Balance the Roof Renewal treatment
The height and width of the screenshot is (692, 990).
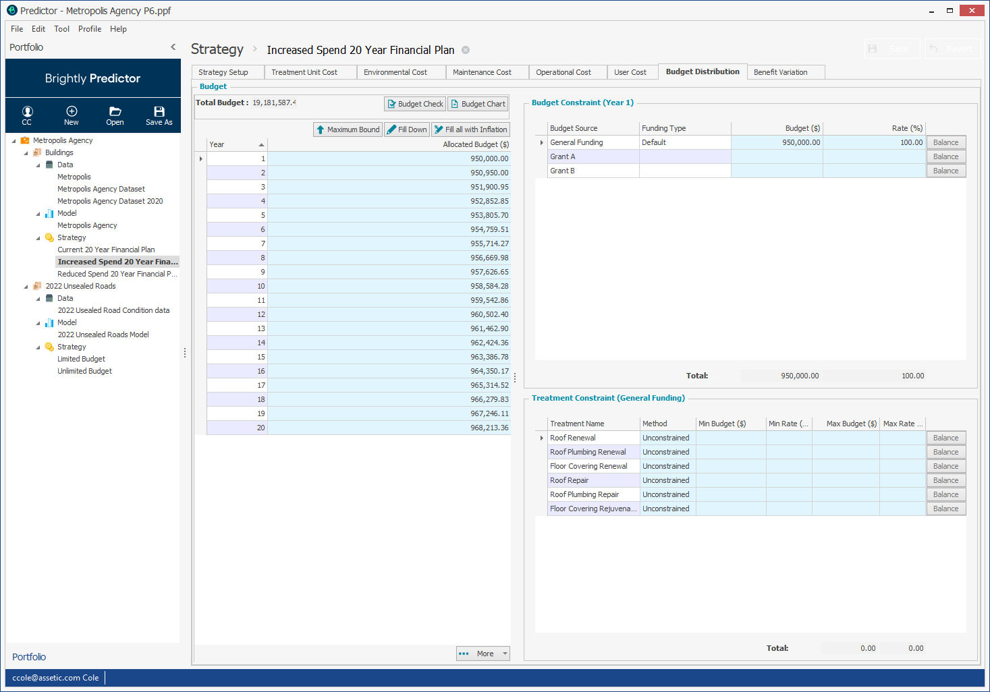pos(946,438)
